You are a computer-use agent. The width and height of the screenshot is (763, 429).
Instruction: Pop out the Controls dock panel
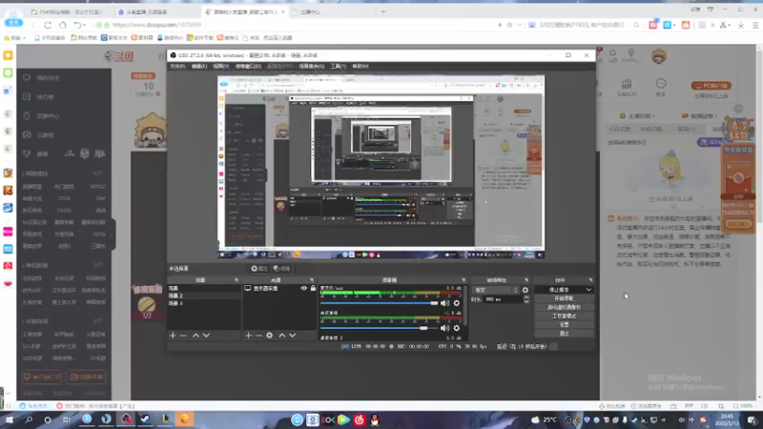590,280
